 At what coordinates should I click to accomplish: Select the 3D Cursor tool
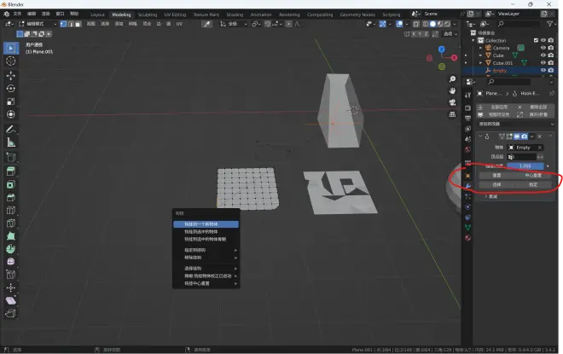pos(11,61)
